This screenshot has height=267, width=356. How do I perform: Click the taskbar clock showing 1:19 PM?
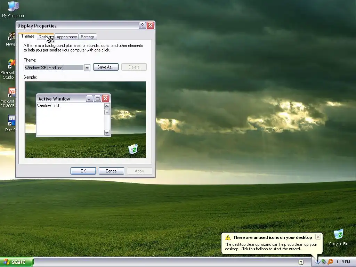click(343, 262)
